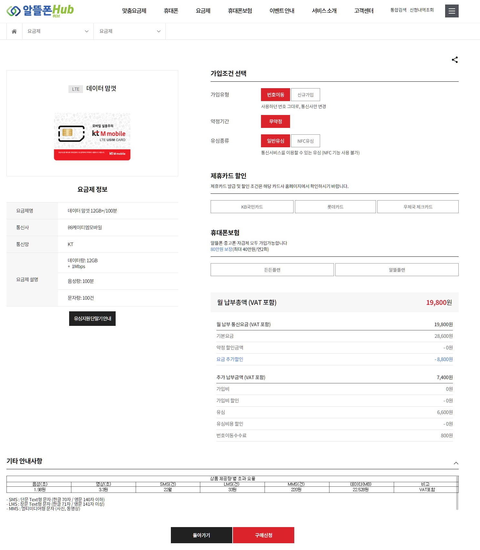Click the 알뜰폰Hub logo
The height and width of the screenshot is (550, 480).
(x=40, y=11)
